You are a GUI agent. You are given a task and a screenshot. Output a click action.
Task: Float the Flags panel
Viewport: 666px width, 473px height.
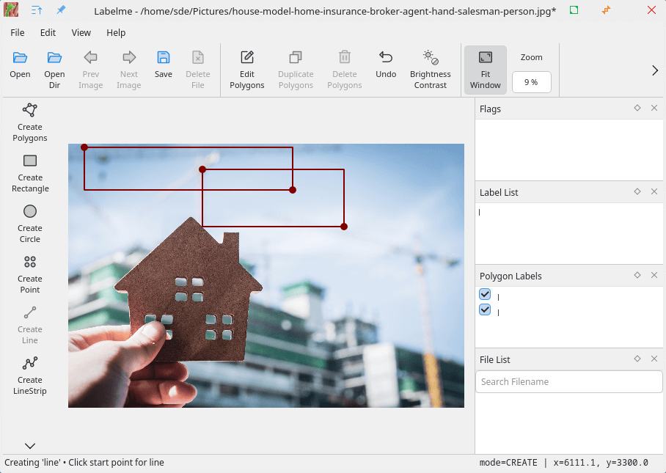tap(637, 108)
